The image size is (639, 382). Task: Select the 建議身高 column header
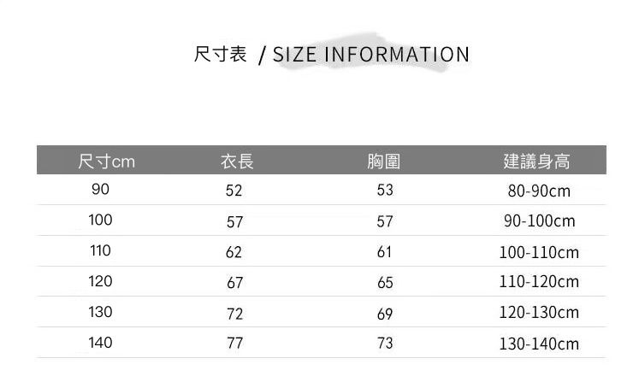click(x=536, y=161)
